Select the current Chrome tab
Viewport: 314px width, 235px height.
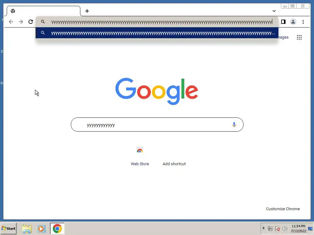[x=44, y=11]
